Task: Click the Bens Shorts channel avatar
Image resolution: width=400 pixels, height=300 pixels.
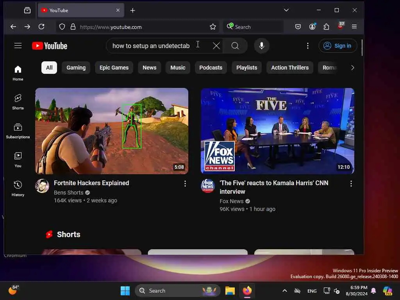Action: tap(42, 186)
